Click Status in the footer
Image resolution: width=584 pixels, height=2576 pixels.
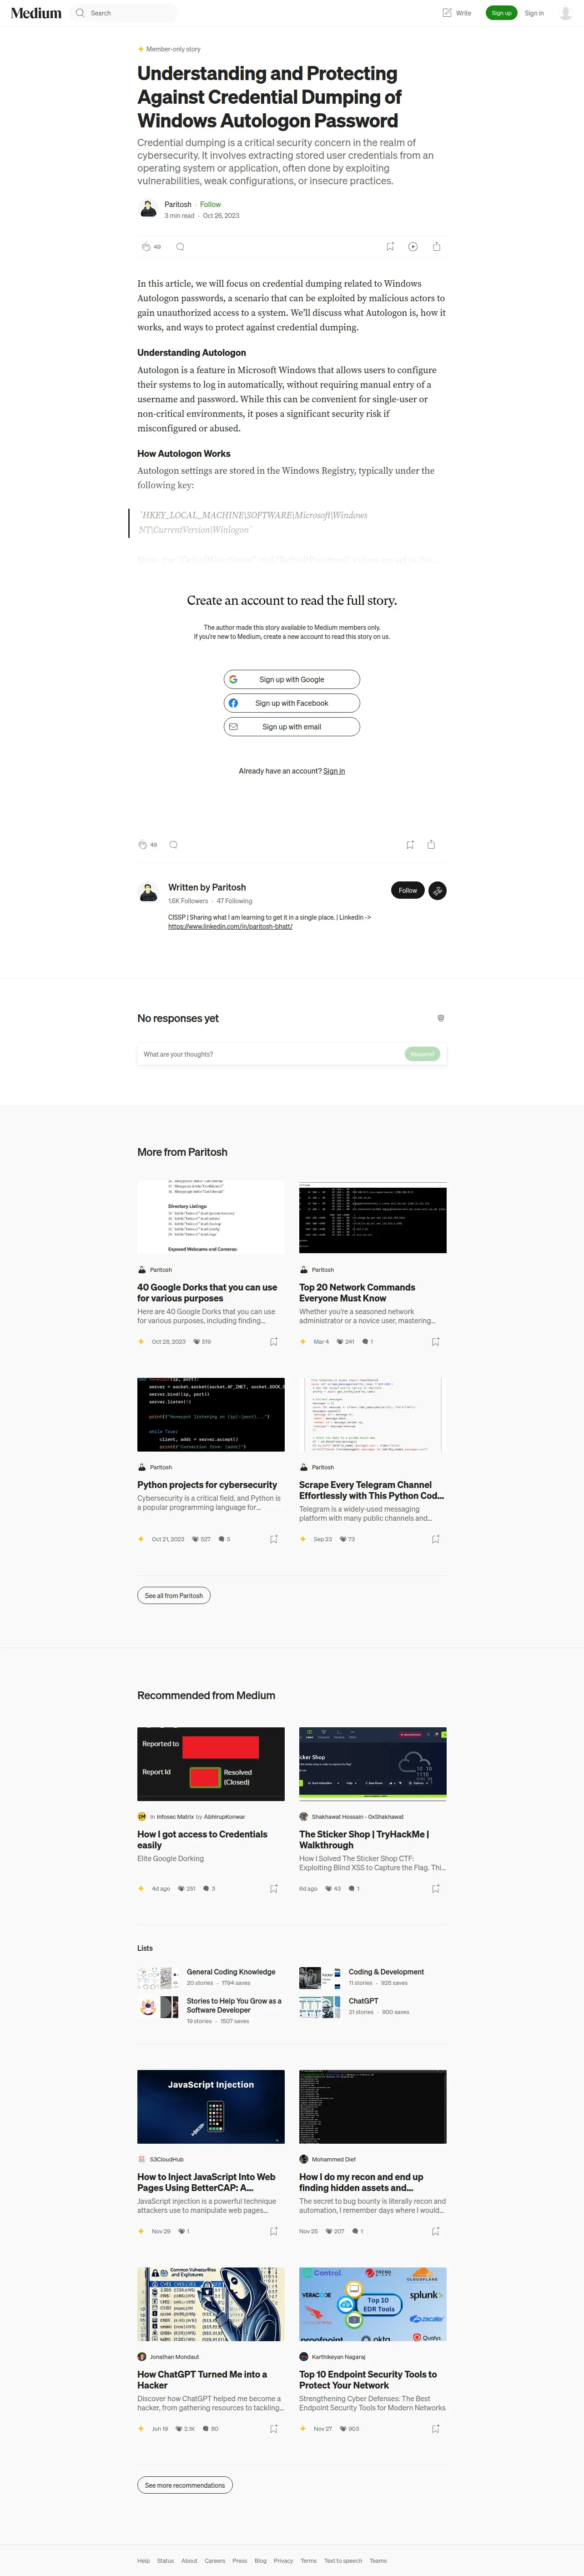165,2561
